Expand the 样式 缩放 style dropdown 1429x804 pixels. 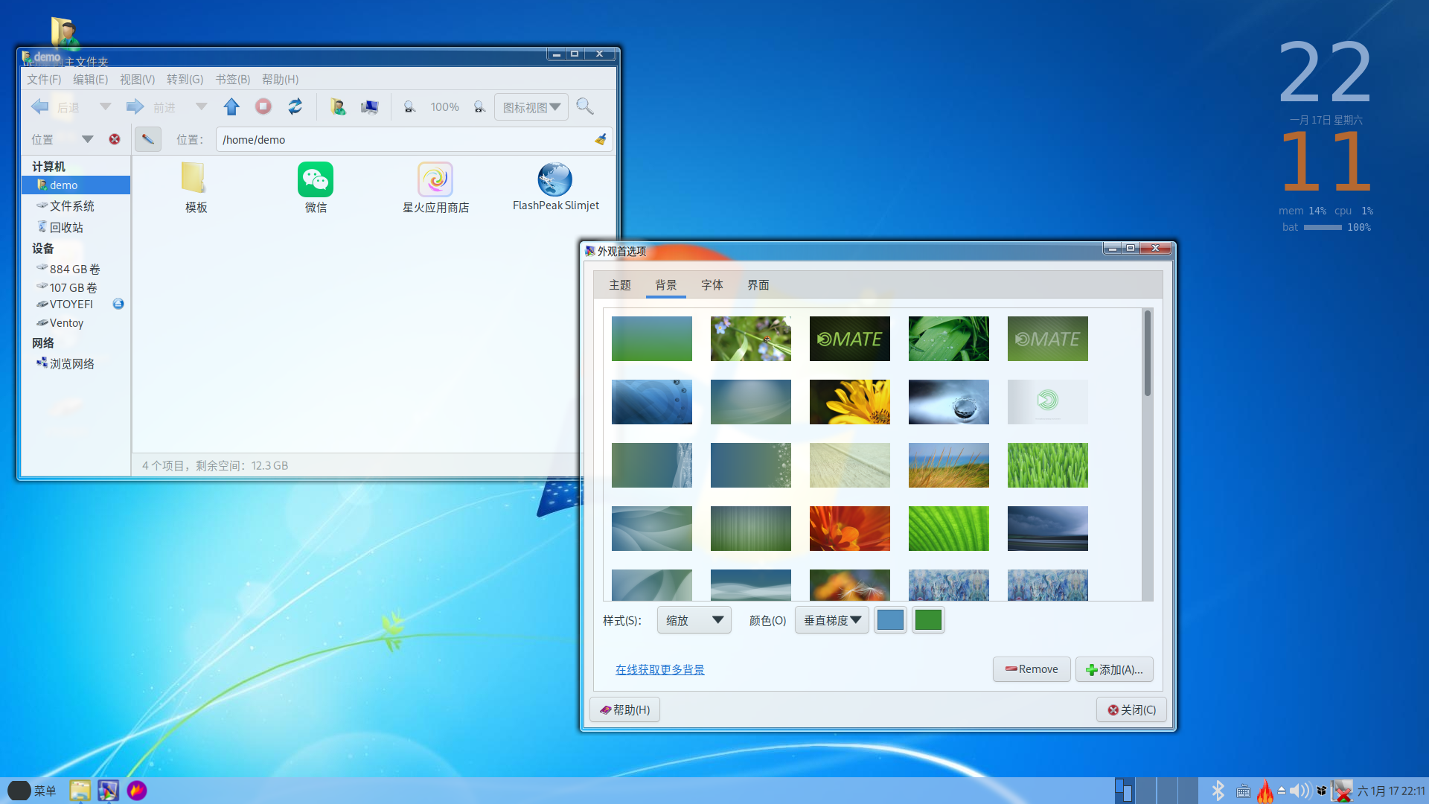coord(694,620)
